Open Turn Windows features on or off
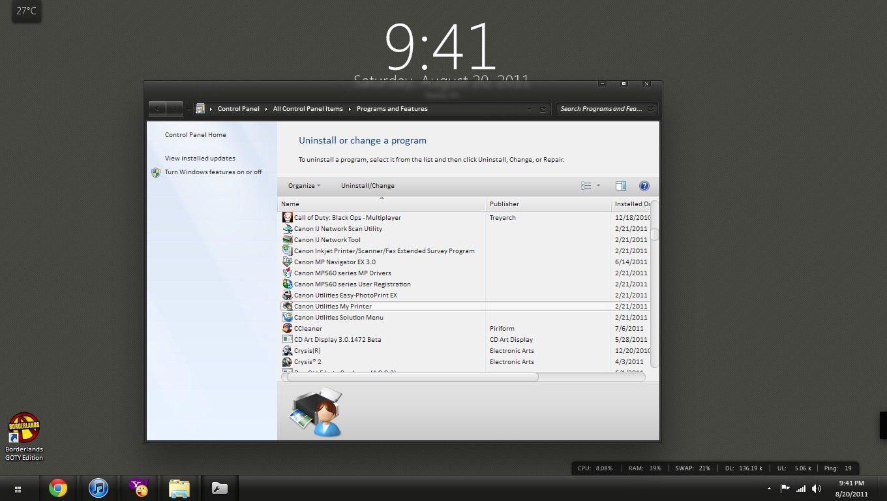The width and height of the screenshot is (887, 501). (x=213, y=172)
